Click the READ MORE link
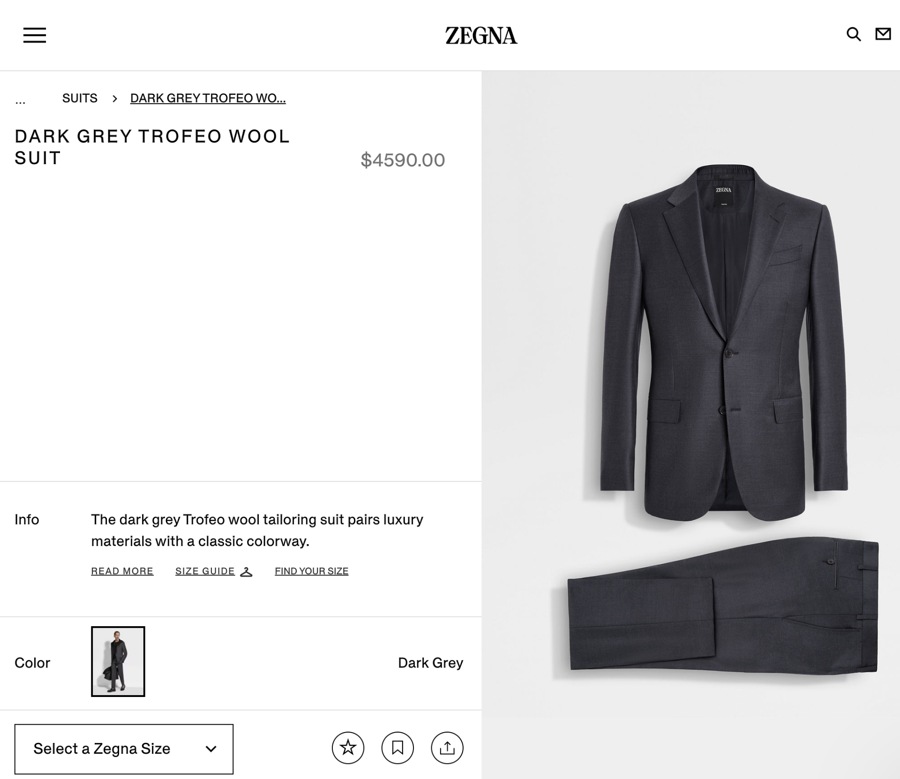 pos(122,571)
